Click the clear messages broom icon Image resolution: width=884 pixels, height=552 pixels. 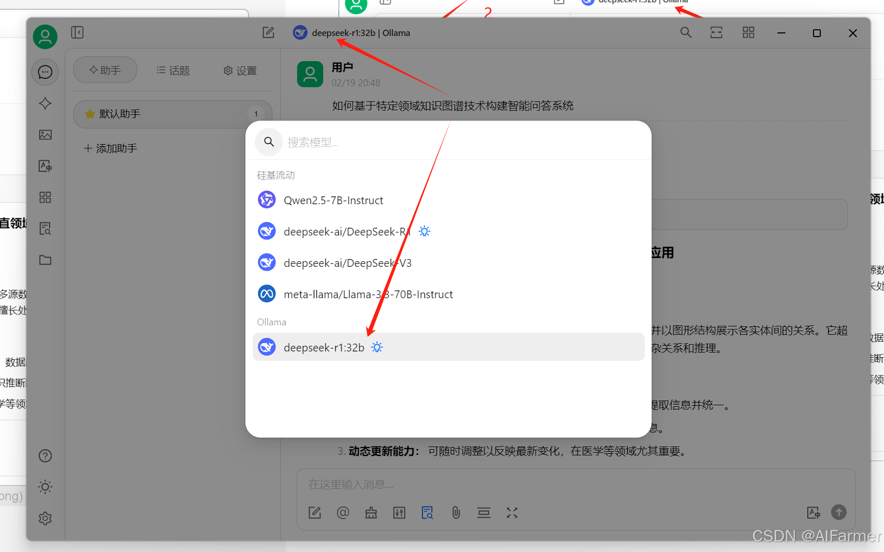tap(371, 513)
